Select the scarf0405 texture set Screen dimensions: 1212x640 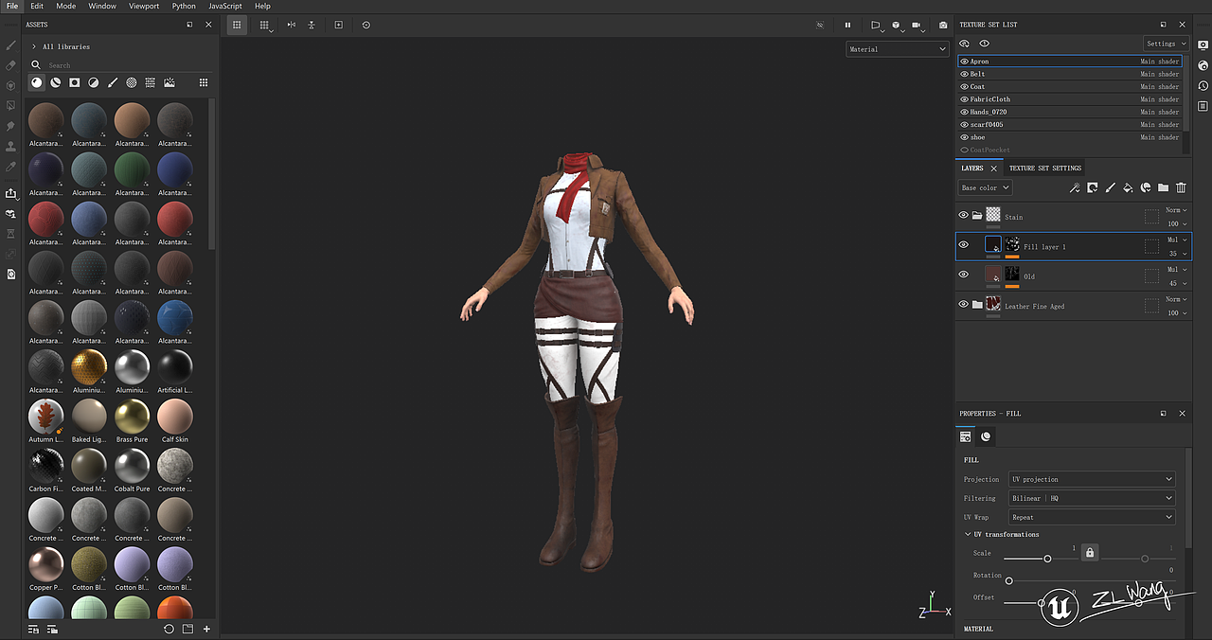click(987, 125)
